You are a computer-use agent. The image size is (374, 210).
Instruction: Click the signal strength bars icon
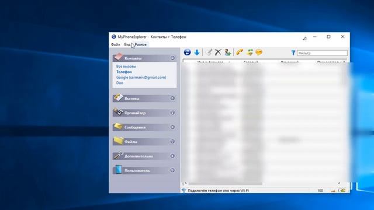pyautogui.click(x=333, y=191)
